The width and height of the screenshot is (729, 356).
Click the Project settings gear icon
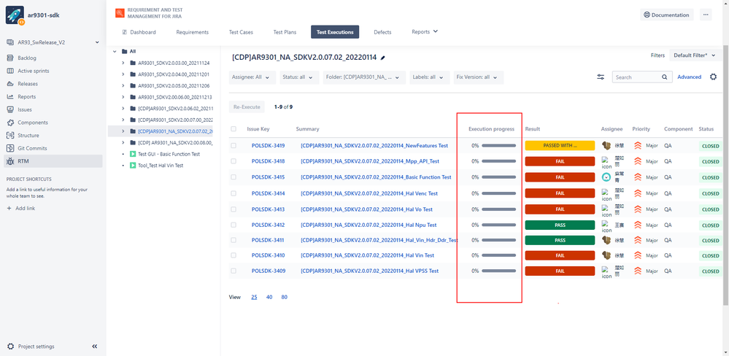click(x=11, y=347)
